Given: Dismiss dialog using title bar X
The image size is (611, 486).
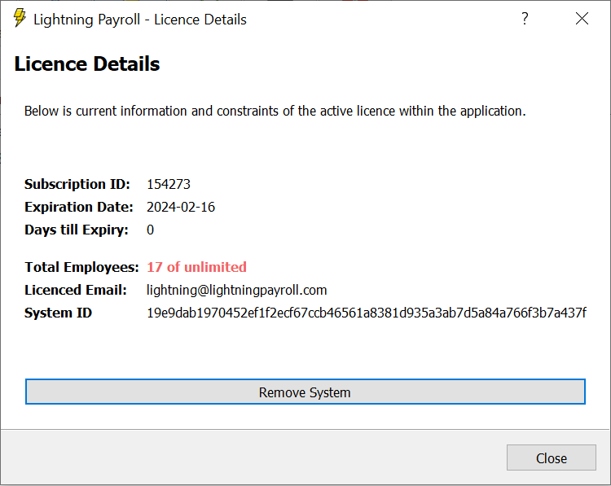Looking at the screenshot, I should click(x=582, y=18).
